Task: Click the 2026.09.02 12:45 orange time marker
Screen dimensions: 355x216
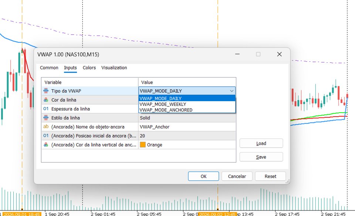Action: pyautogui.click(x=217, y=214)
